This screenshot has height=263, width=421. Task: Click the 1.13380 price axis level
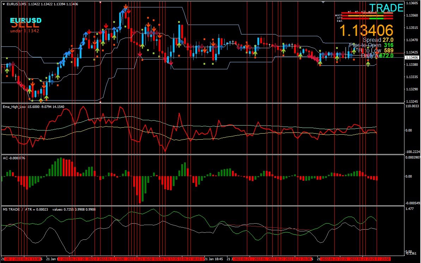(x=412, y=65)
